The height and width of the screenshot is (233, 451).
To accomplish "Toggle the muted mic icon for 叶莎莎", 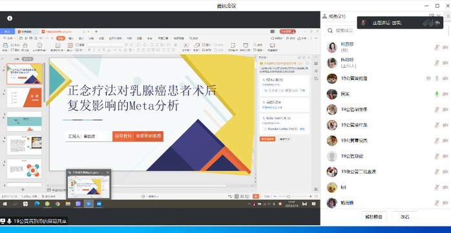I will (x=437, y=47).
